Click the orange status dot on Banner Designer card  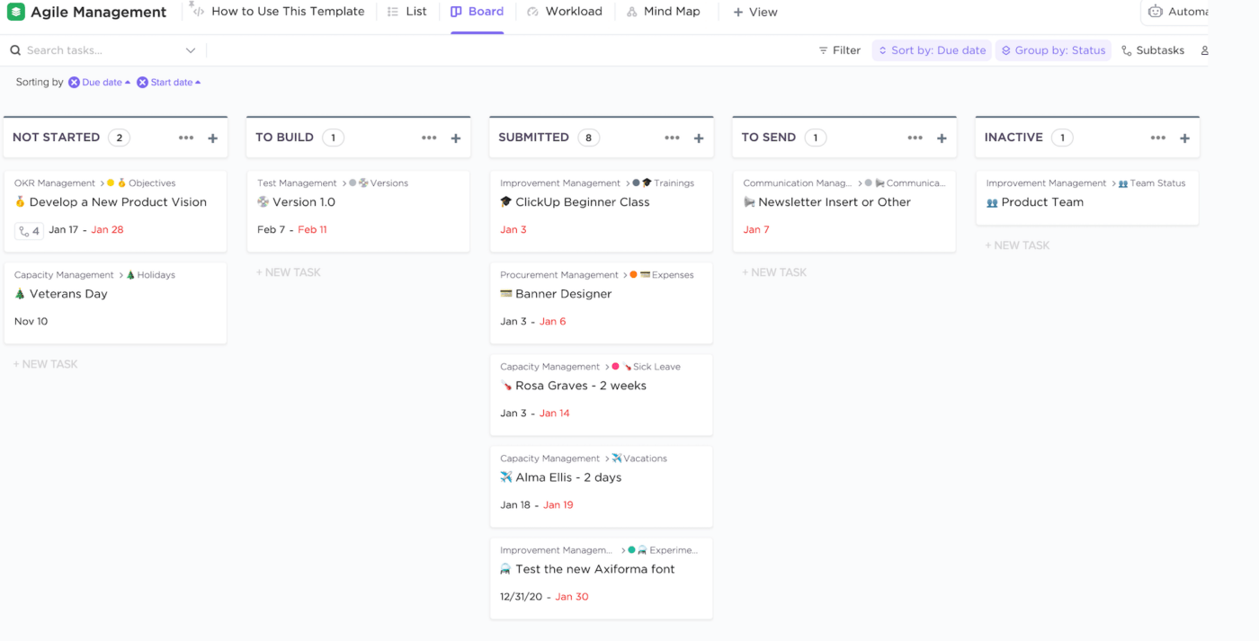coord(633,275)
